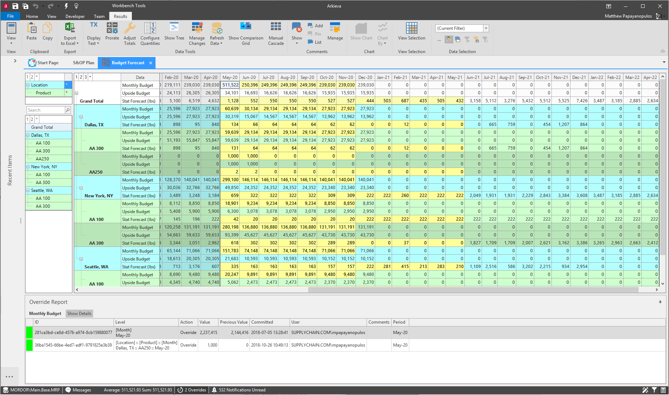669x395 pixels.
Task: Click the Matthew Papayanopulos user name
Action: click(x=628, y=16)
